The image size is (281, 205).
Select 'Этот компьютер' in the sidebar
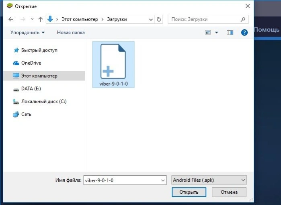click(x=44, y=76)
